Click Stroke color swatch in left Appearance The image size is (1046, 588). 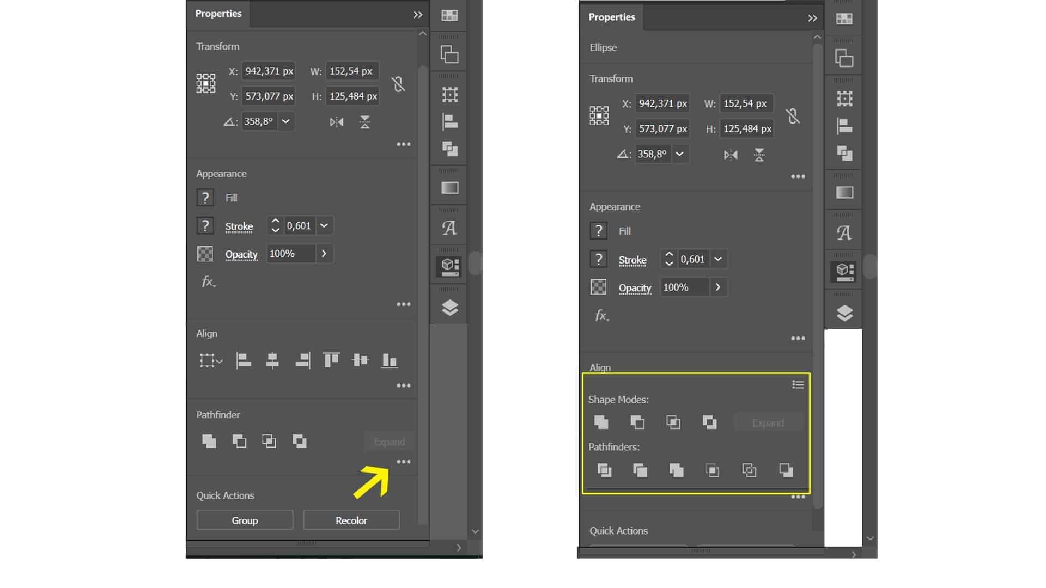(205, 225)
